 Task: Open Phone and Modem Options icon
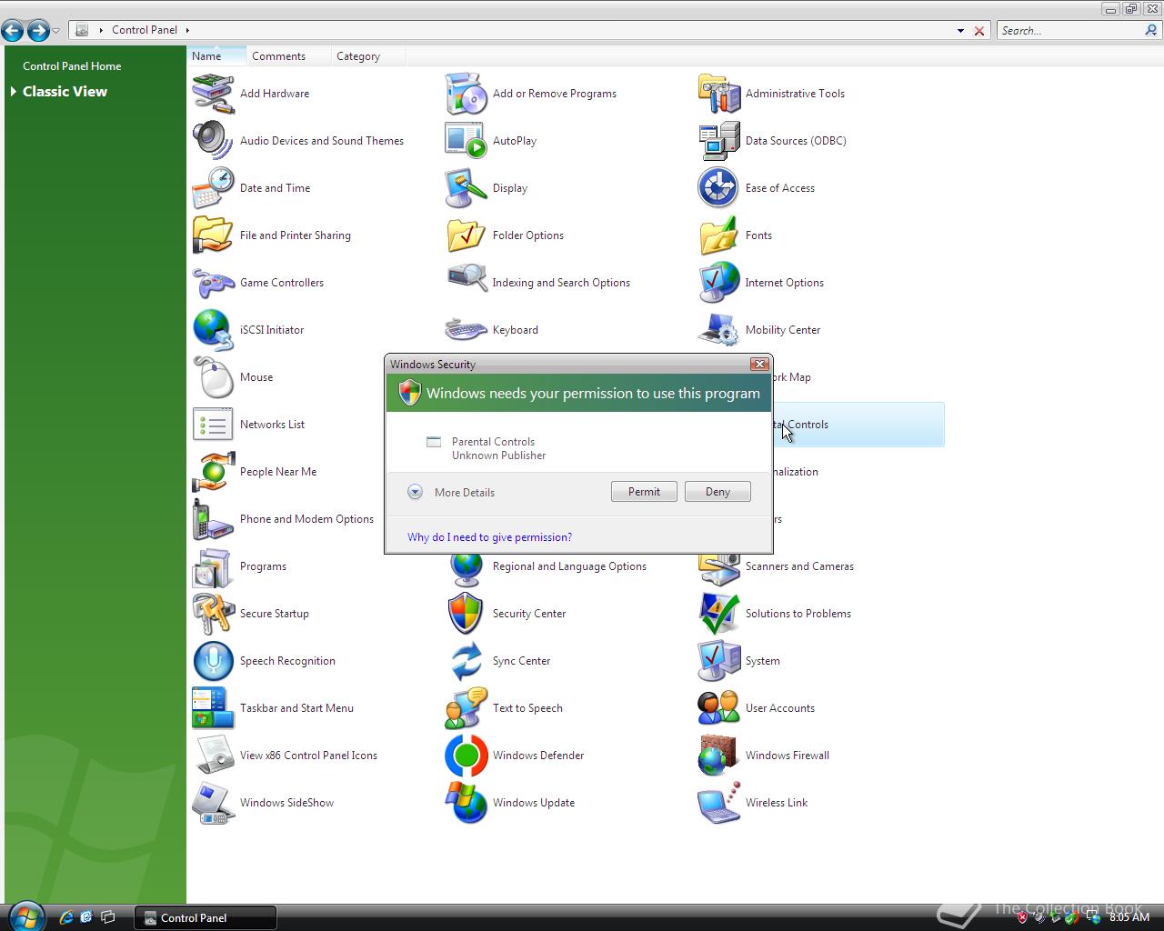tap(214, 519)
